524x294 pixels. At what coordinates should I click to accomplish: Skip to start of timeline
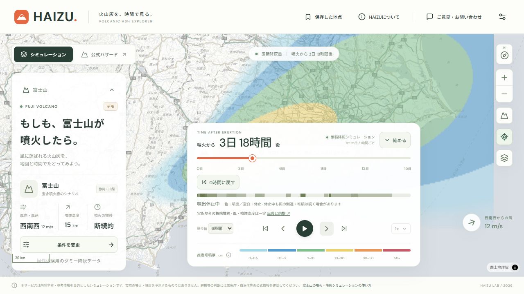tap(265, 229)
